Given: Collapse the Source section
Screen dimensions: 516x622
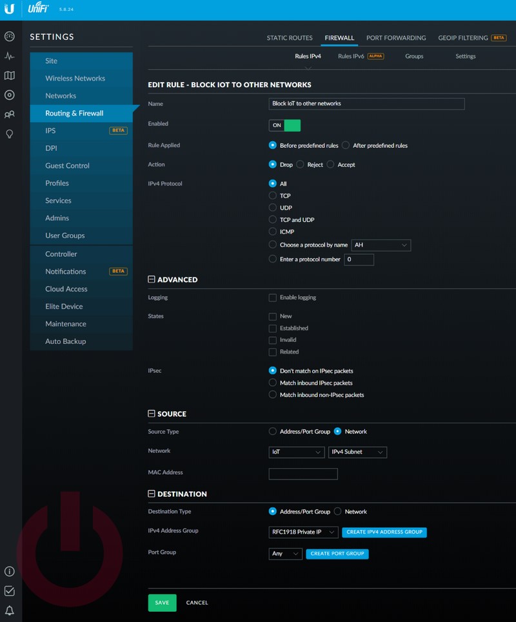Looking at the screenshot, I should pos(151,414).
